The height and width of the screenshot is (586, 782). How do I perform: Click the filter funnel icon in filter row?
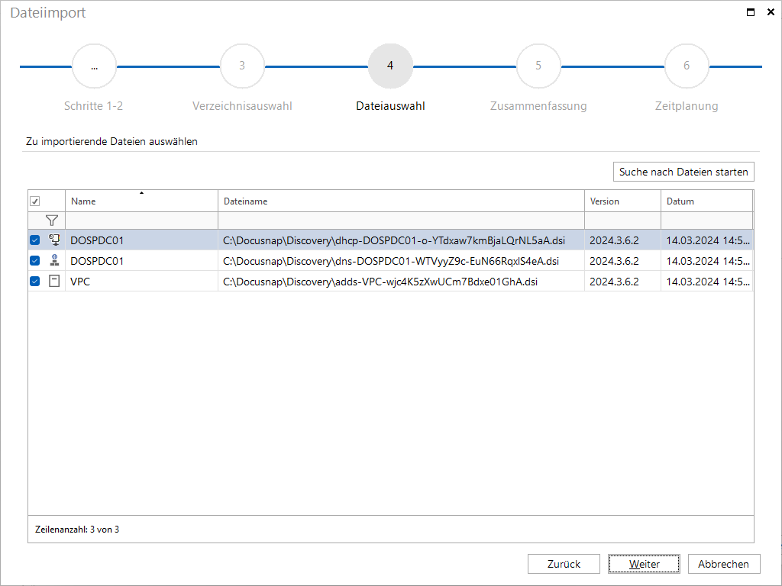pos(51,221)
